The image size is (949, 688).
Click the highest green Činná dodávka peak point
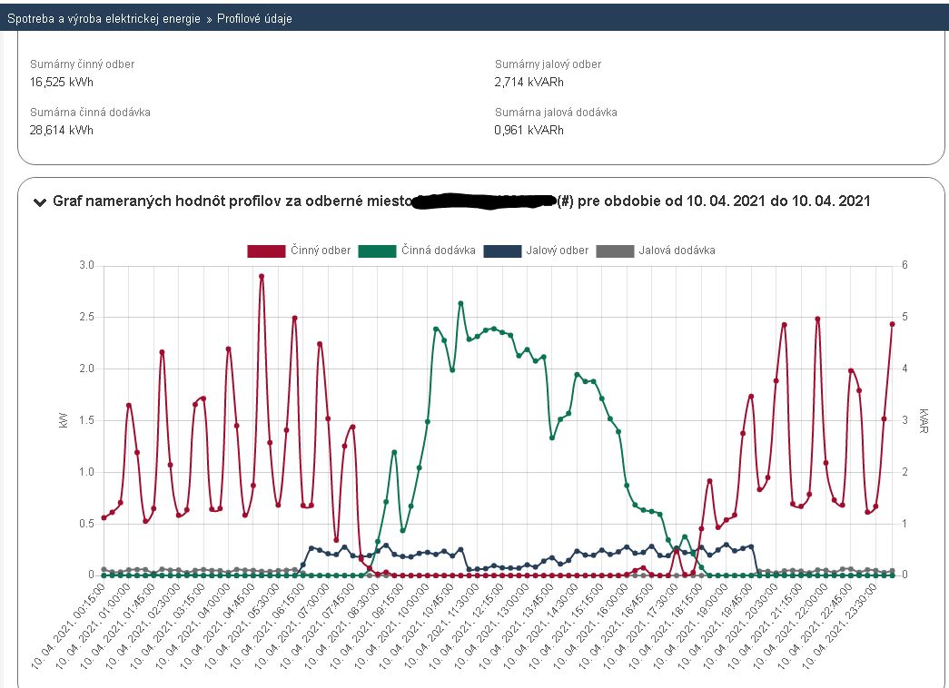click(460, 303)
